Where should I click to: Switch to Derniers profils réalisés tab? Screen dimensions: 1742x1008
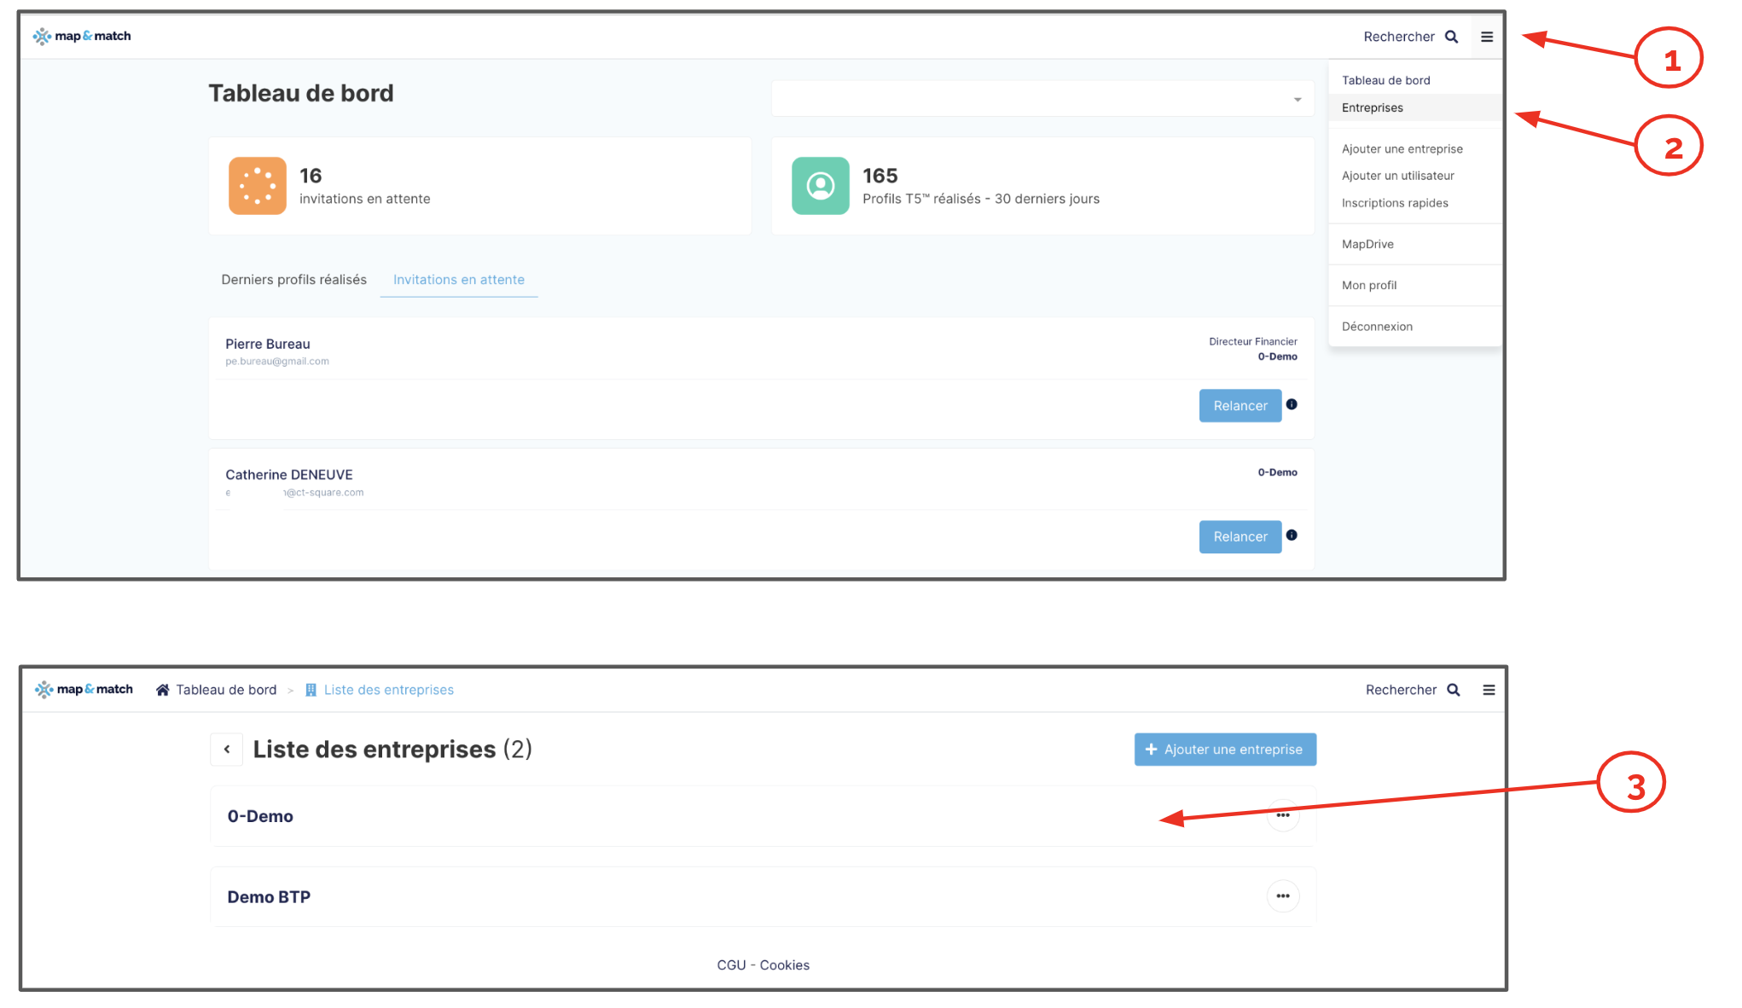click(x=293, y=280)
